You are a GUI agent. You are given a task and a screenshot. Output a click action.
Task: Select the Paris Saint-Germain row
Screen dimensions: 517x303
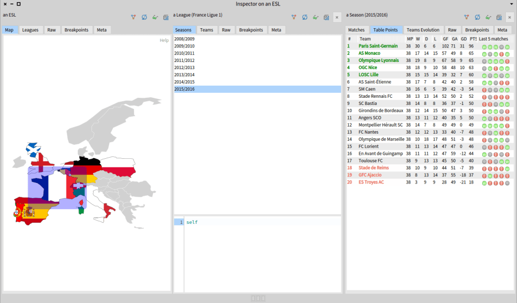tap(378, 46)
